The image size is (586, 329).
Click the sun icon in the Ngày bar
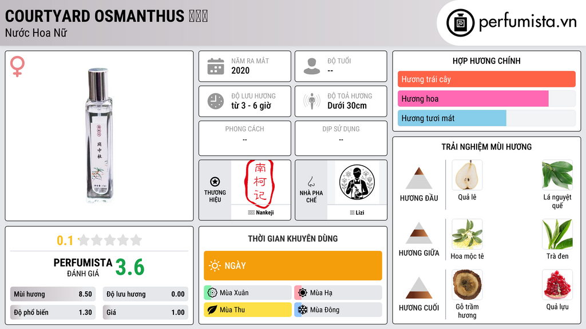coord(215,266)
